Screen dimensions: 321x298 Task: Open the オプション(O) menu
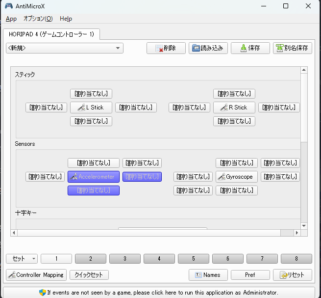38,19
